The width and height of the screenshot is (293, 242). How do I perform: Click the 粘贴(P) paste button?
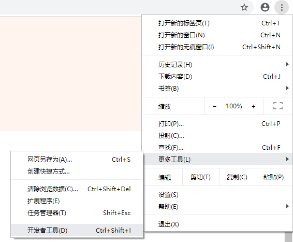273,177
